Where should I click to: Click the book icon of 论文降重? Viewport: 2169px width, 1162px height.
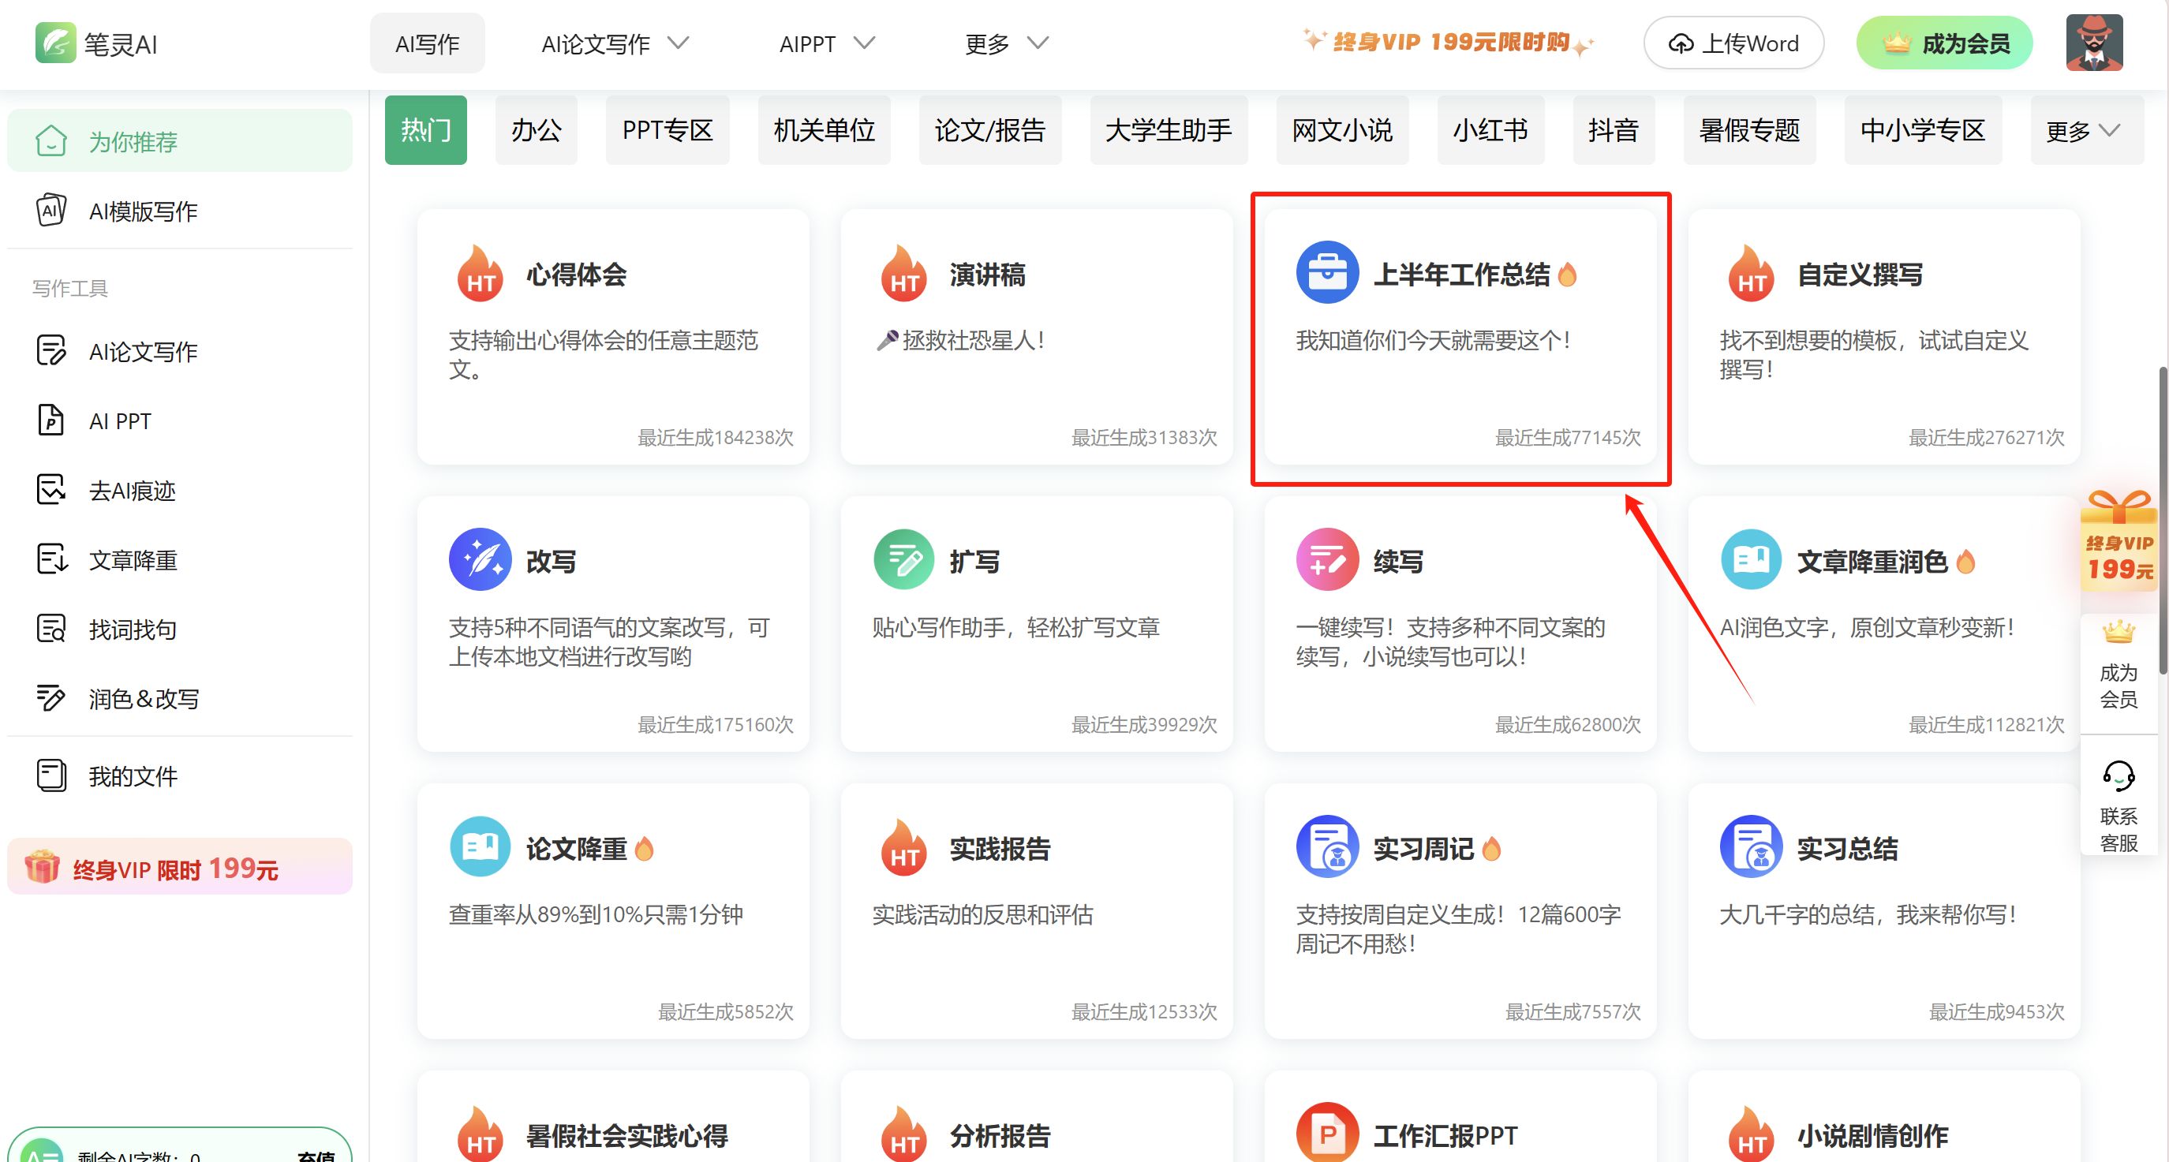pos(480,846)
